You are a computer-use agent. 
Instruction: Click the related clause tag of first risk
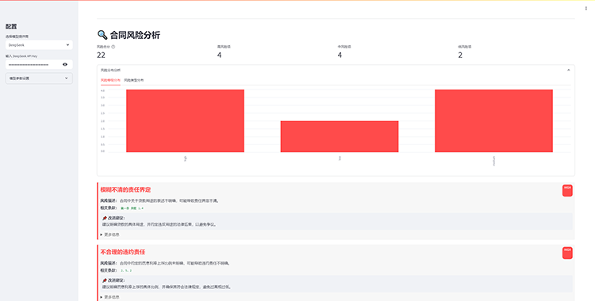(x=132, y=208)
